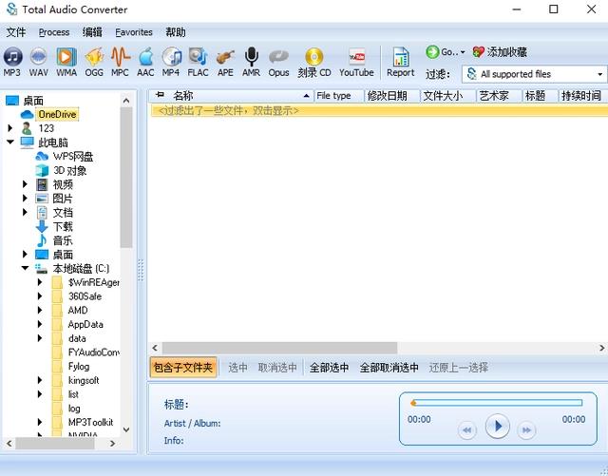Expand the kingsoft folder node
This screenshot has width=608, height=476.
40,380
